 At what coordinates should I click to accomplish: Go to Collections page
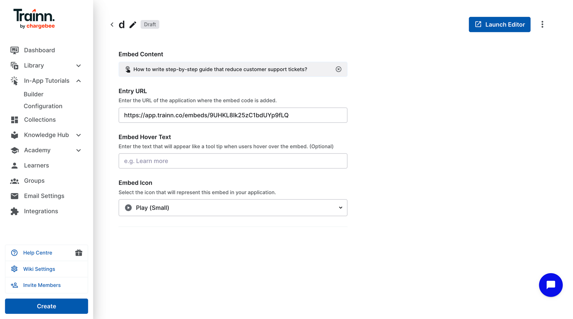point(40,120)
